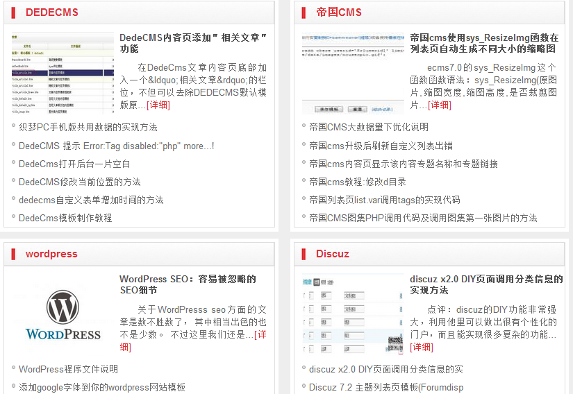The image size is (573, 394).
Task: Click the 帝国cms sys_ResizeImg article thumbnail
Action: point(354,74)
